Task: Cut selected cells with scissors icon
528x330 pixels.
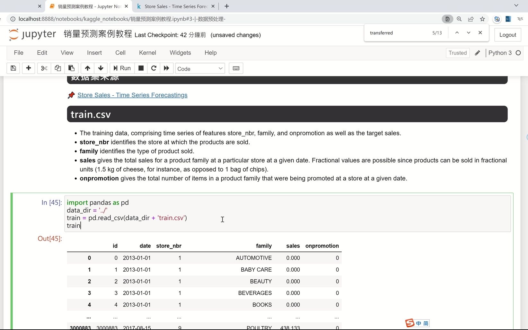Action: coord(44,68)
